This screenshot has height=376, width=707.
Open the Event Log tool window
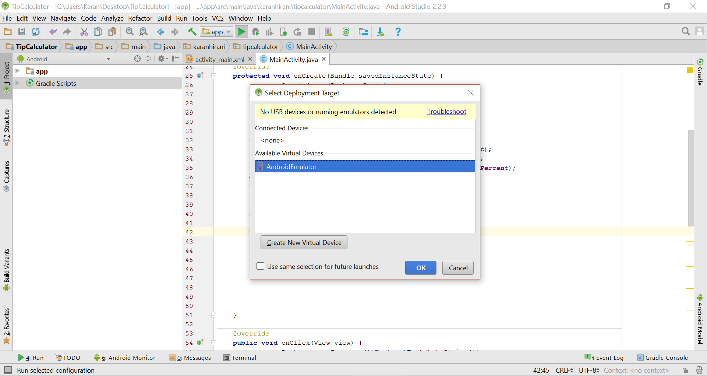click(x=604, y=358)
